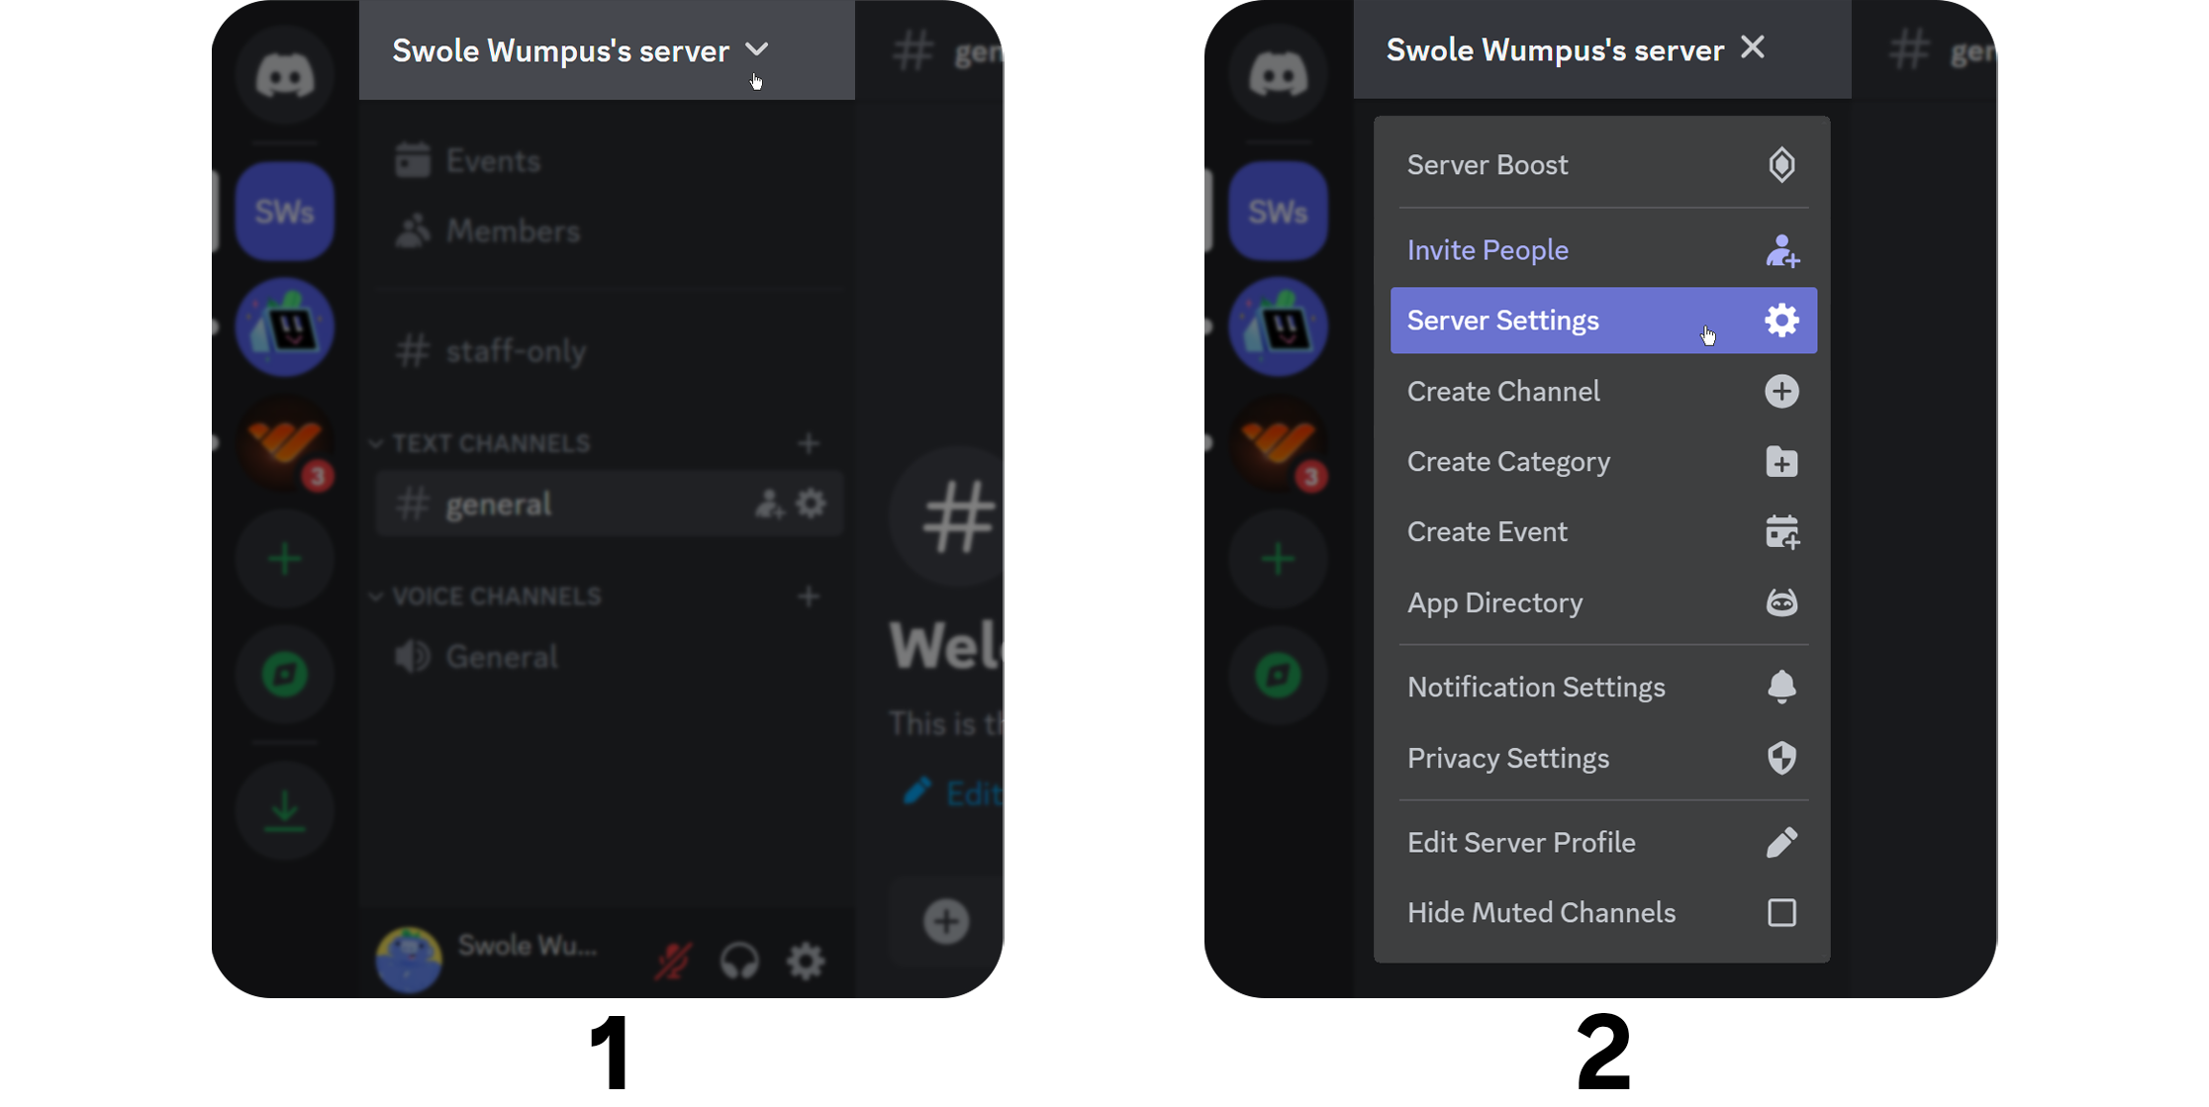Open App Directory from the server menu

[1602, 602]
